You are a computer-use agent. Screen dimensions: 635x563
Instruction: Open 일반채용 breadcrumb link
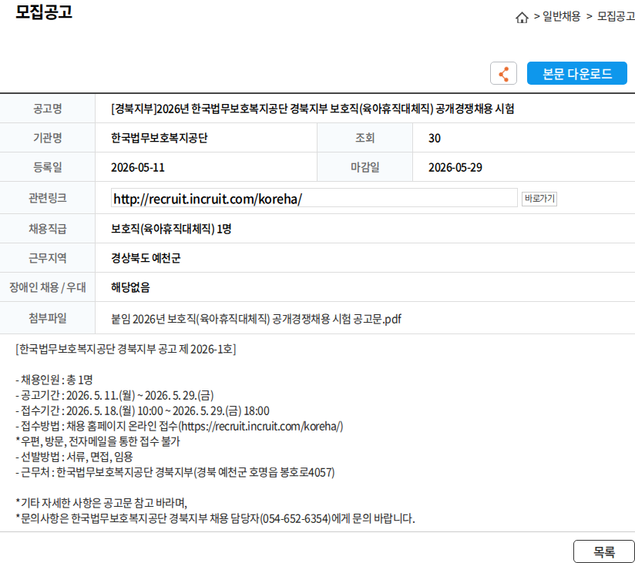tap(561, 17)
